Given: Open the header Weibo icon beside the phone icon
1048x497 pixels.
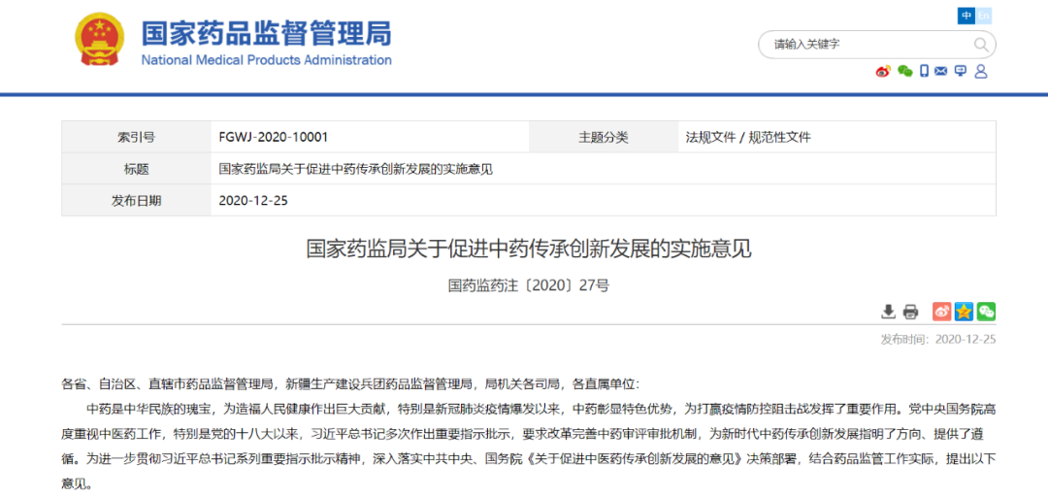Looking at the screenshot, I should 884,71.
